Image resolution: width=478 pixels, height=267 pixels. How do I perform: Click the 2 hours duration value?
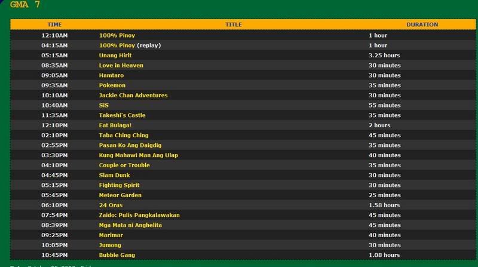click(379, 125)
